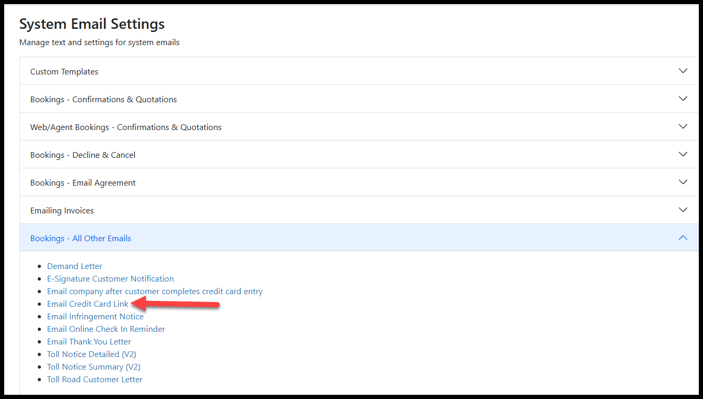Collapse Bookings - All Other Emails chevron
Screen dimensions: 703x399
coord(683,238)
